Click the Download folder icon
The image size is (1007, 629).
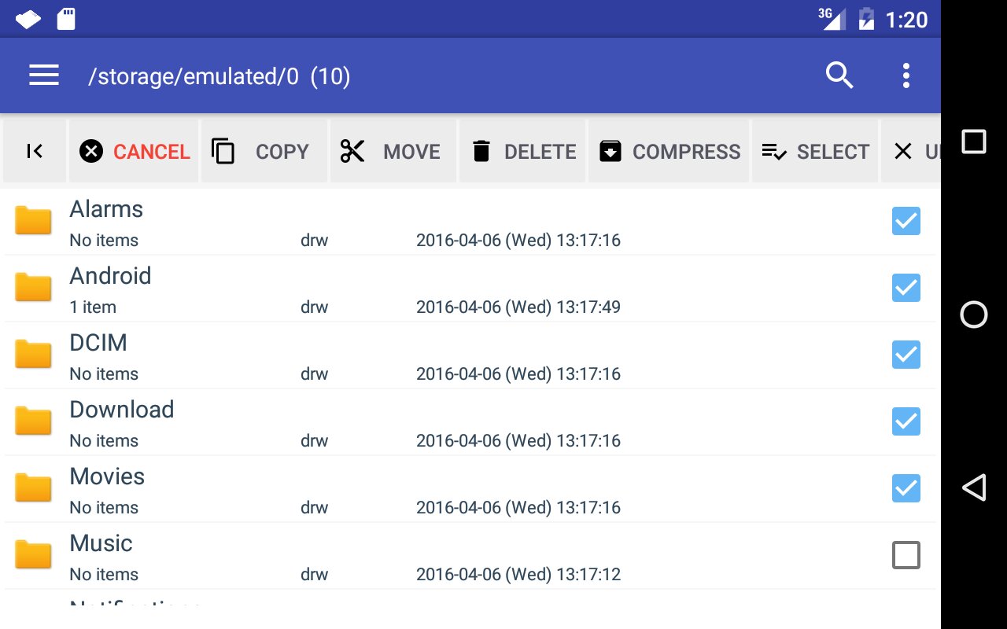pos(33,421)
